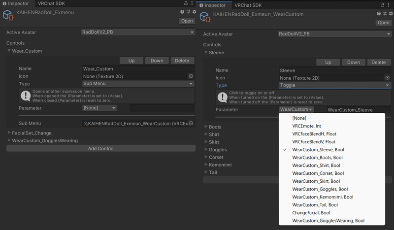This screenshot has height=230, width=394.
Task: Click WearCustom parameter dropdown button
Action: (296, 109)
